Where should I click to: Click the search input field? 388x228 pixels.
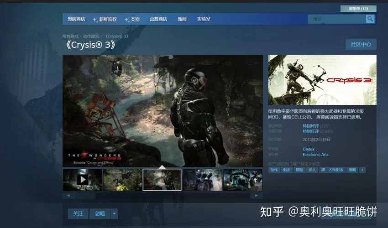click(337, 19)
